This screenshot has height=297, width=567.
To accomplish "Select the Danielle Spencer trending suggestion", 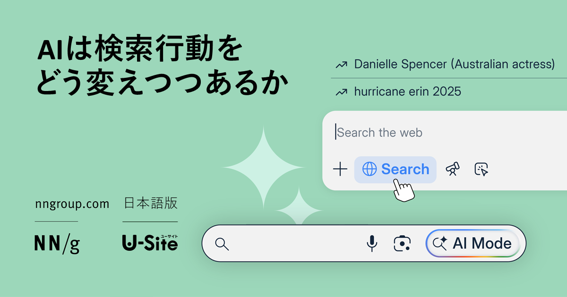I will click(x=454, y=64).
